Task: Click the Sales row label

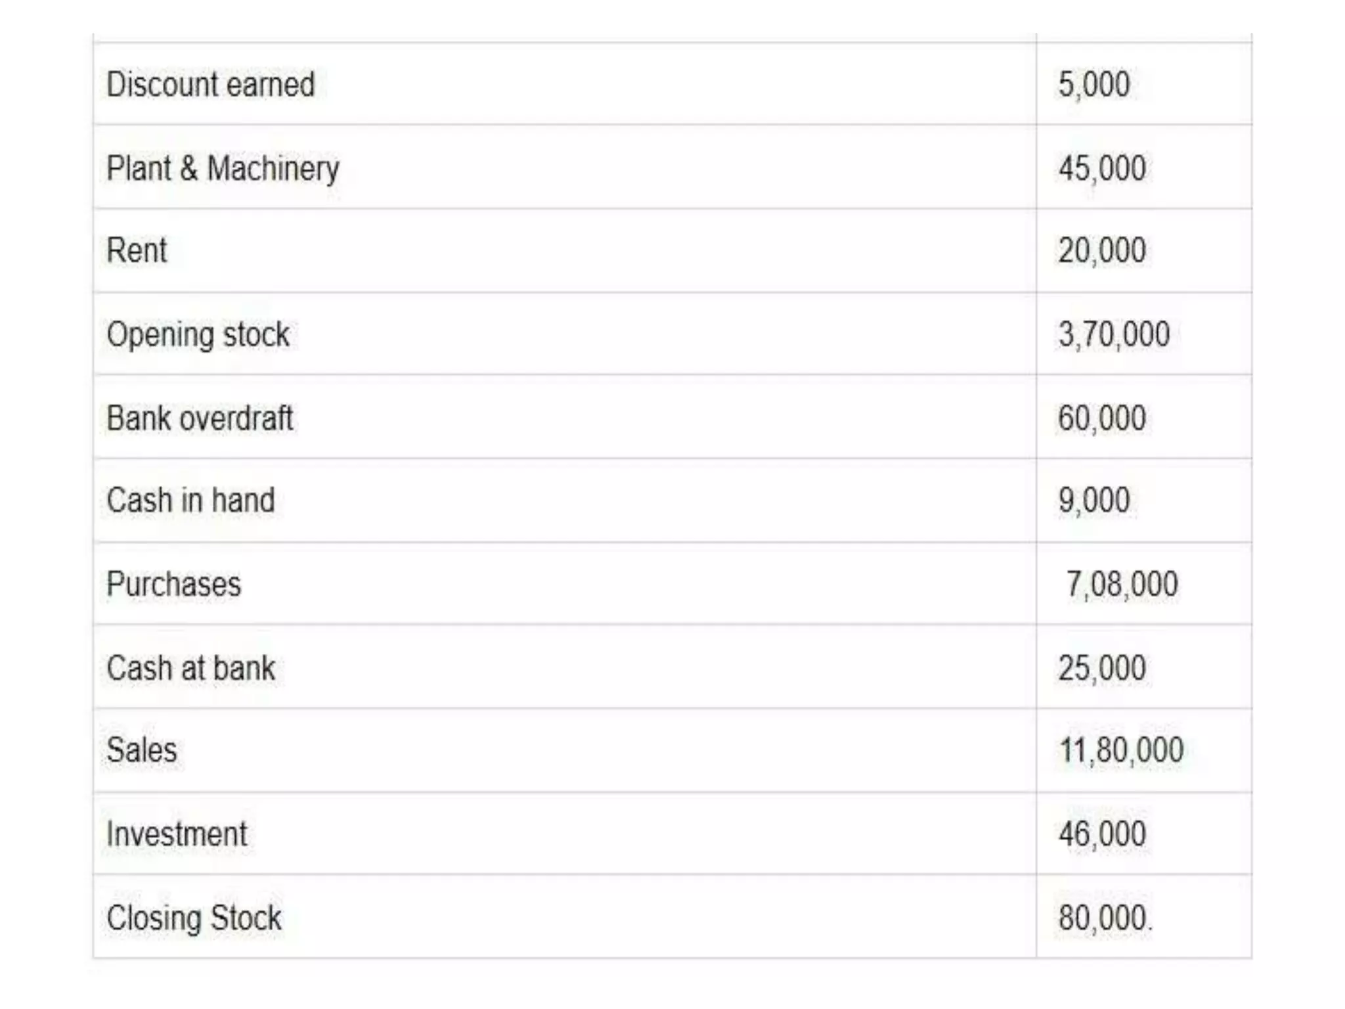Action: pos(141,750)
